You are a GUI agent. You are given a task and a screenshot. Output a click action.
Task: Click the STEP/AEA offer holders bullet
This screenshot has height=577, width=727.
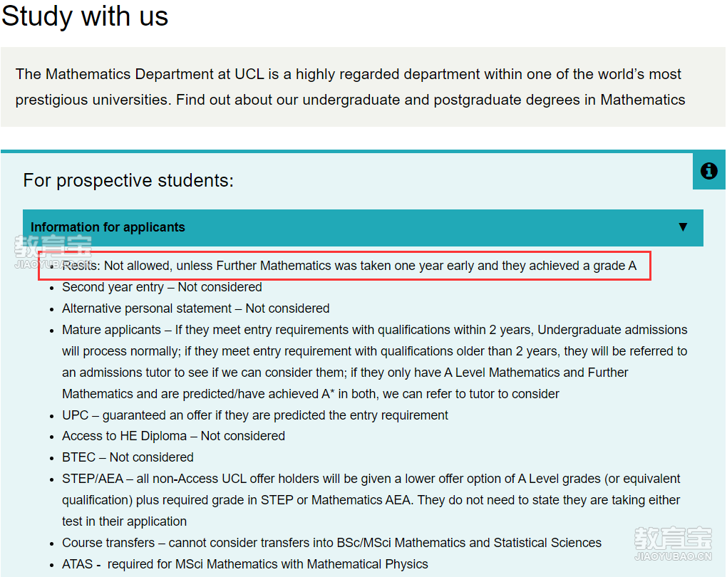coord(371,499)
